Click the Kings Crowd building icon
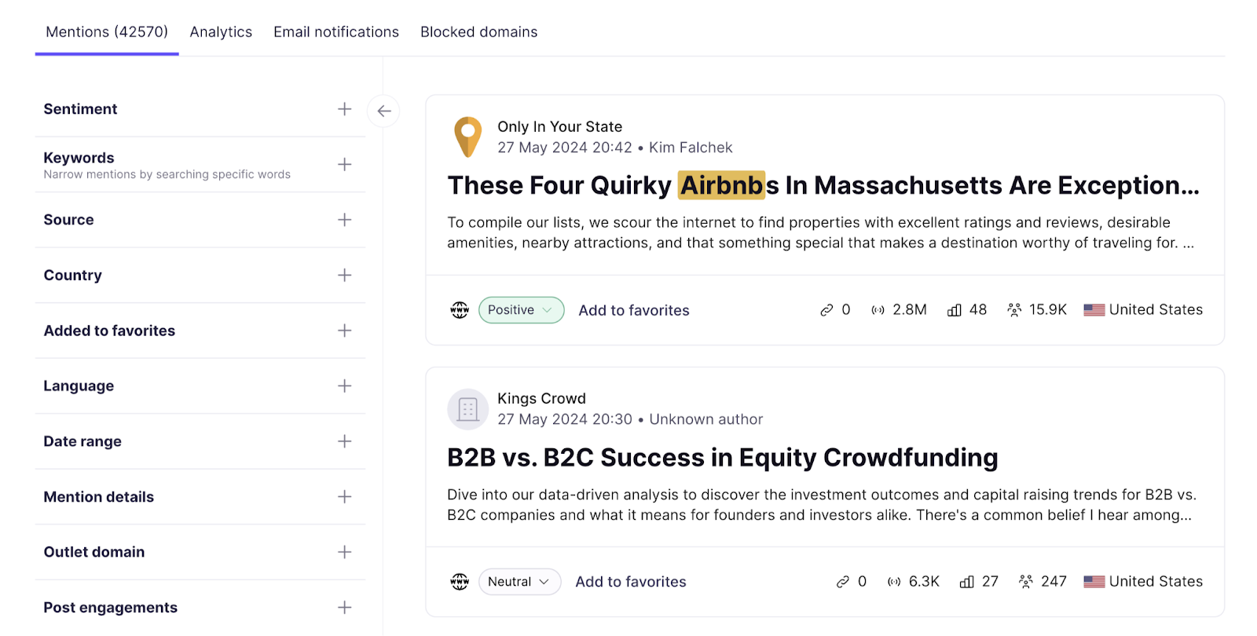This screenshot has height=636, width=1257. tap(468, 408)
